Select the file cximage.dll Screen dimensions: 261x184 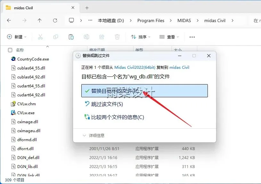click(28, 122)
